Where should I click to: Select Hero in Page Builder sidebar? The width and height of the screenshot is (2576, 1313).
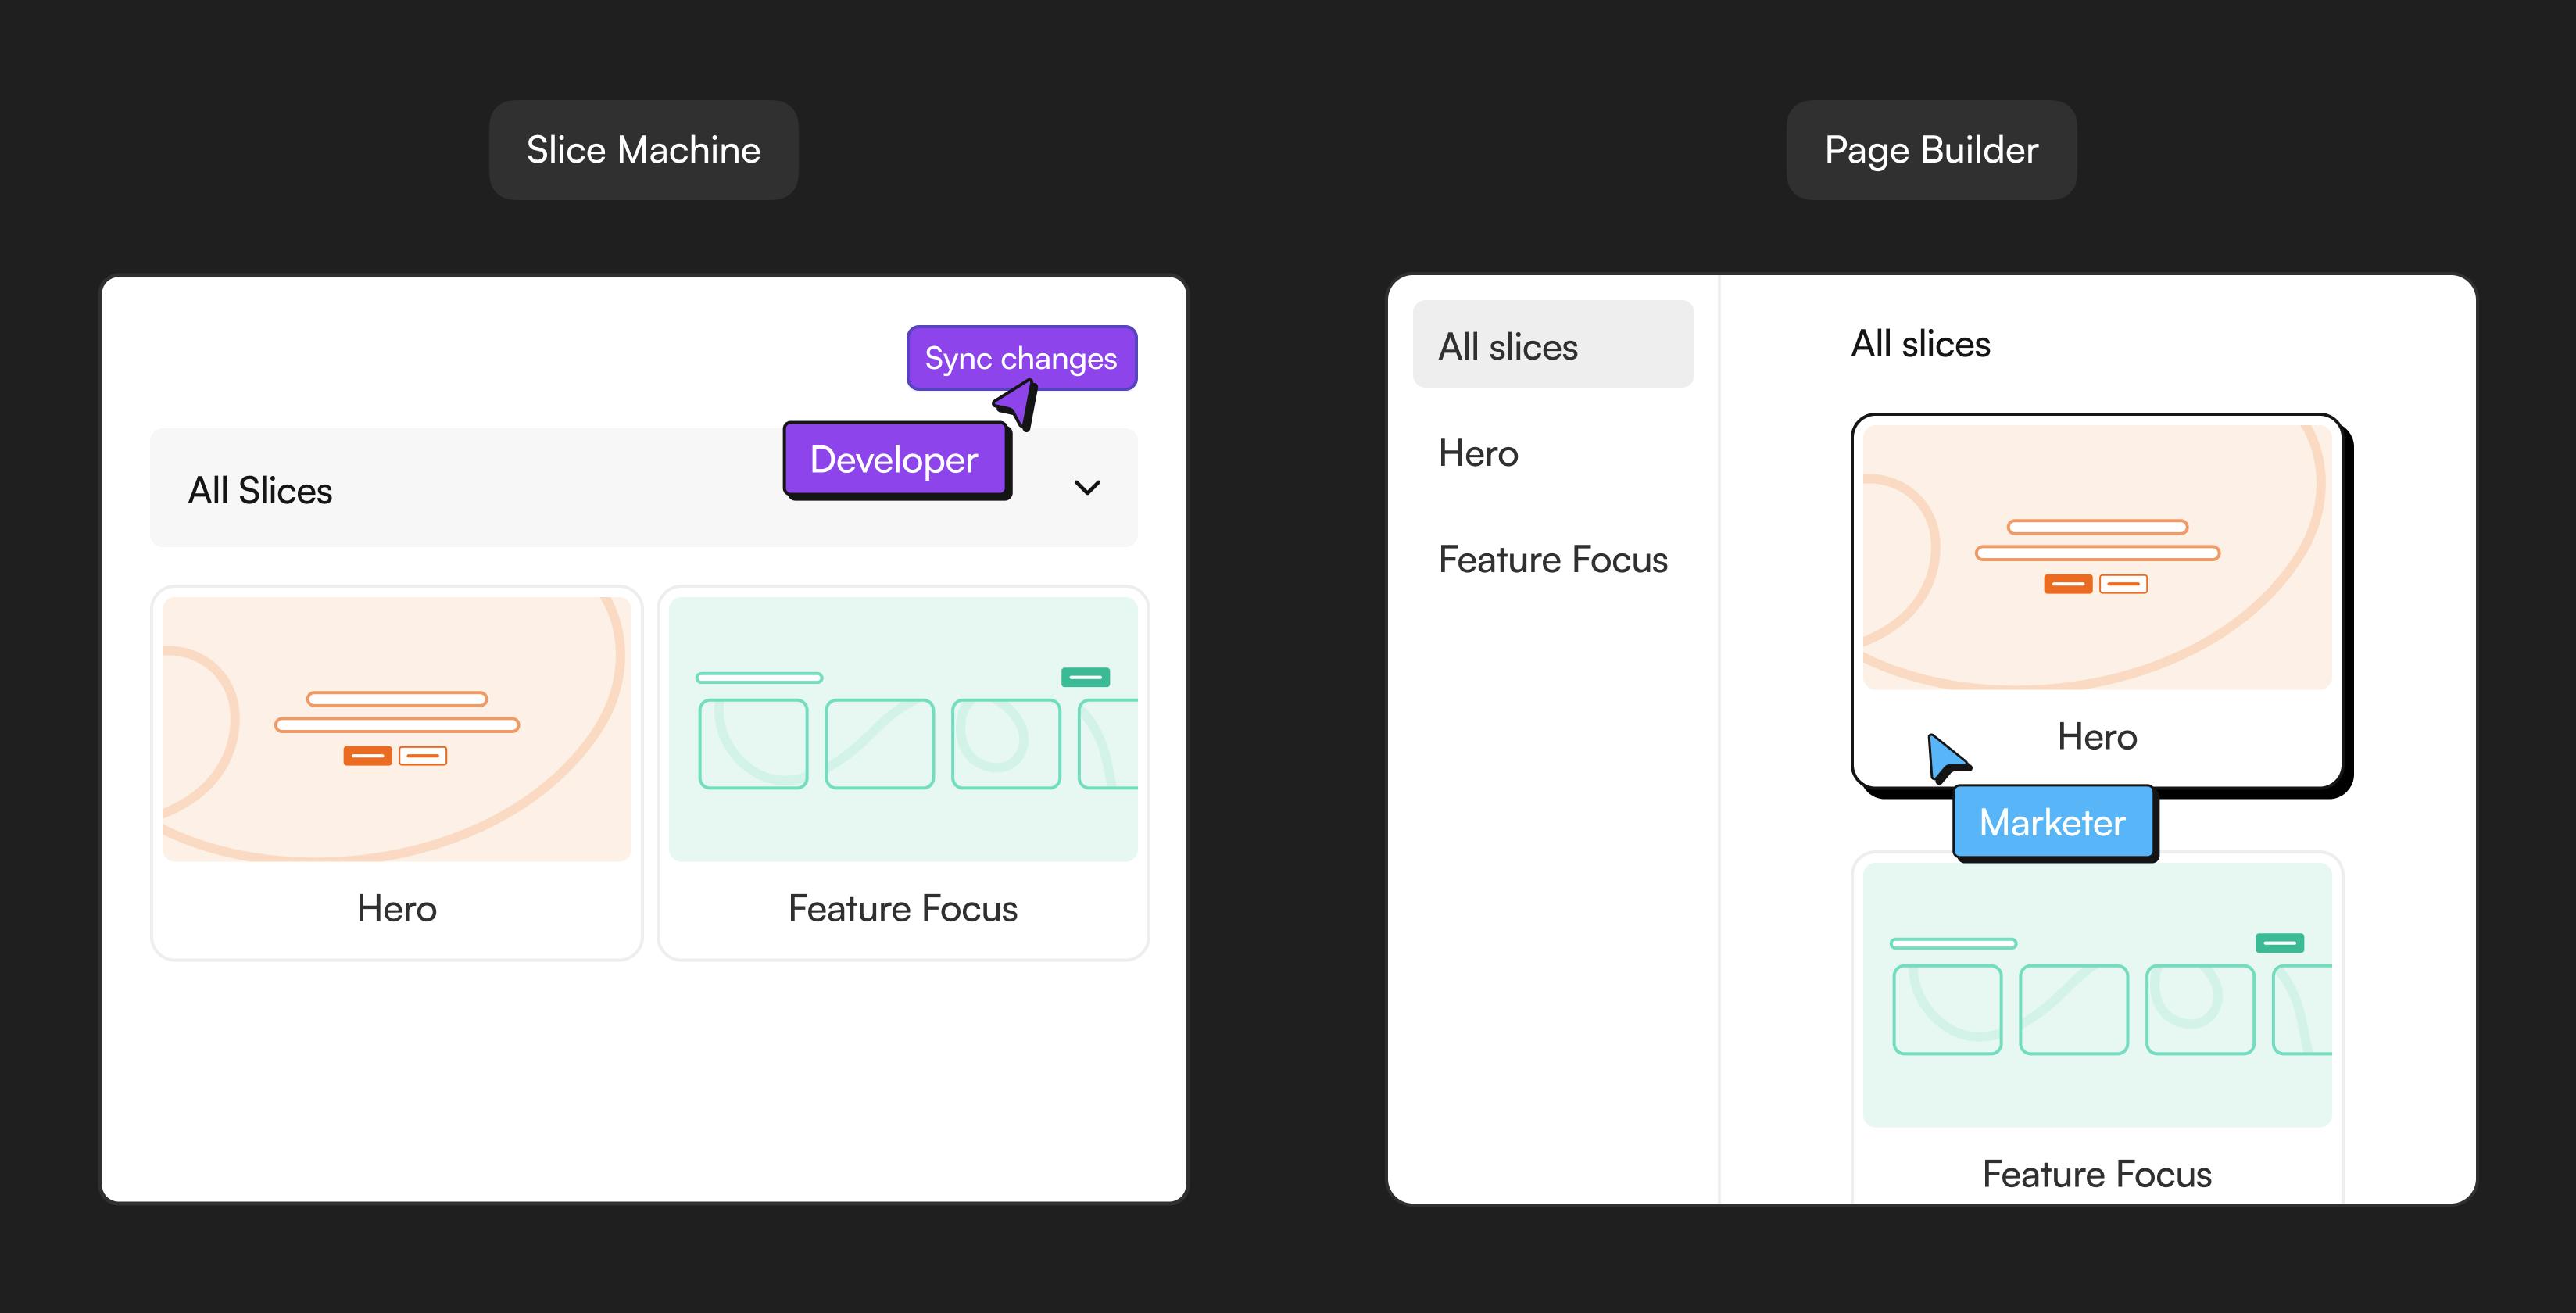click(x=1478, y=453)
